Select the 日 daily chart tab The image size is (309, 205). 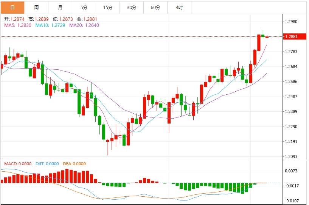pos(12,8)
